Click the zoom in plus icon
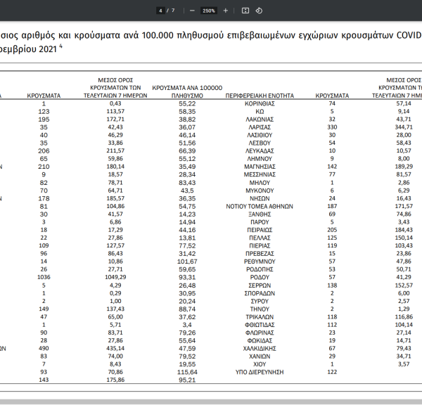The height and width of the screenshot is (405, 422). [226, 11]
